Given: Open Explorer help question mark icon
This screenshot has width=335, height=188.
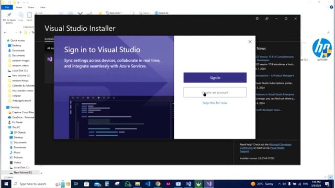Looking at the screenshot, I should 331,7.
